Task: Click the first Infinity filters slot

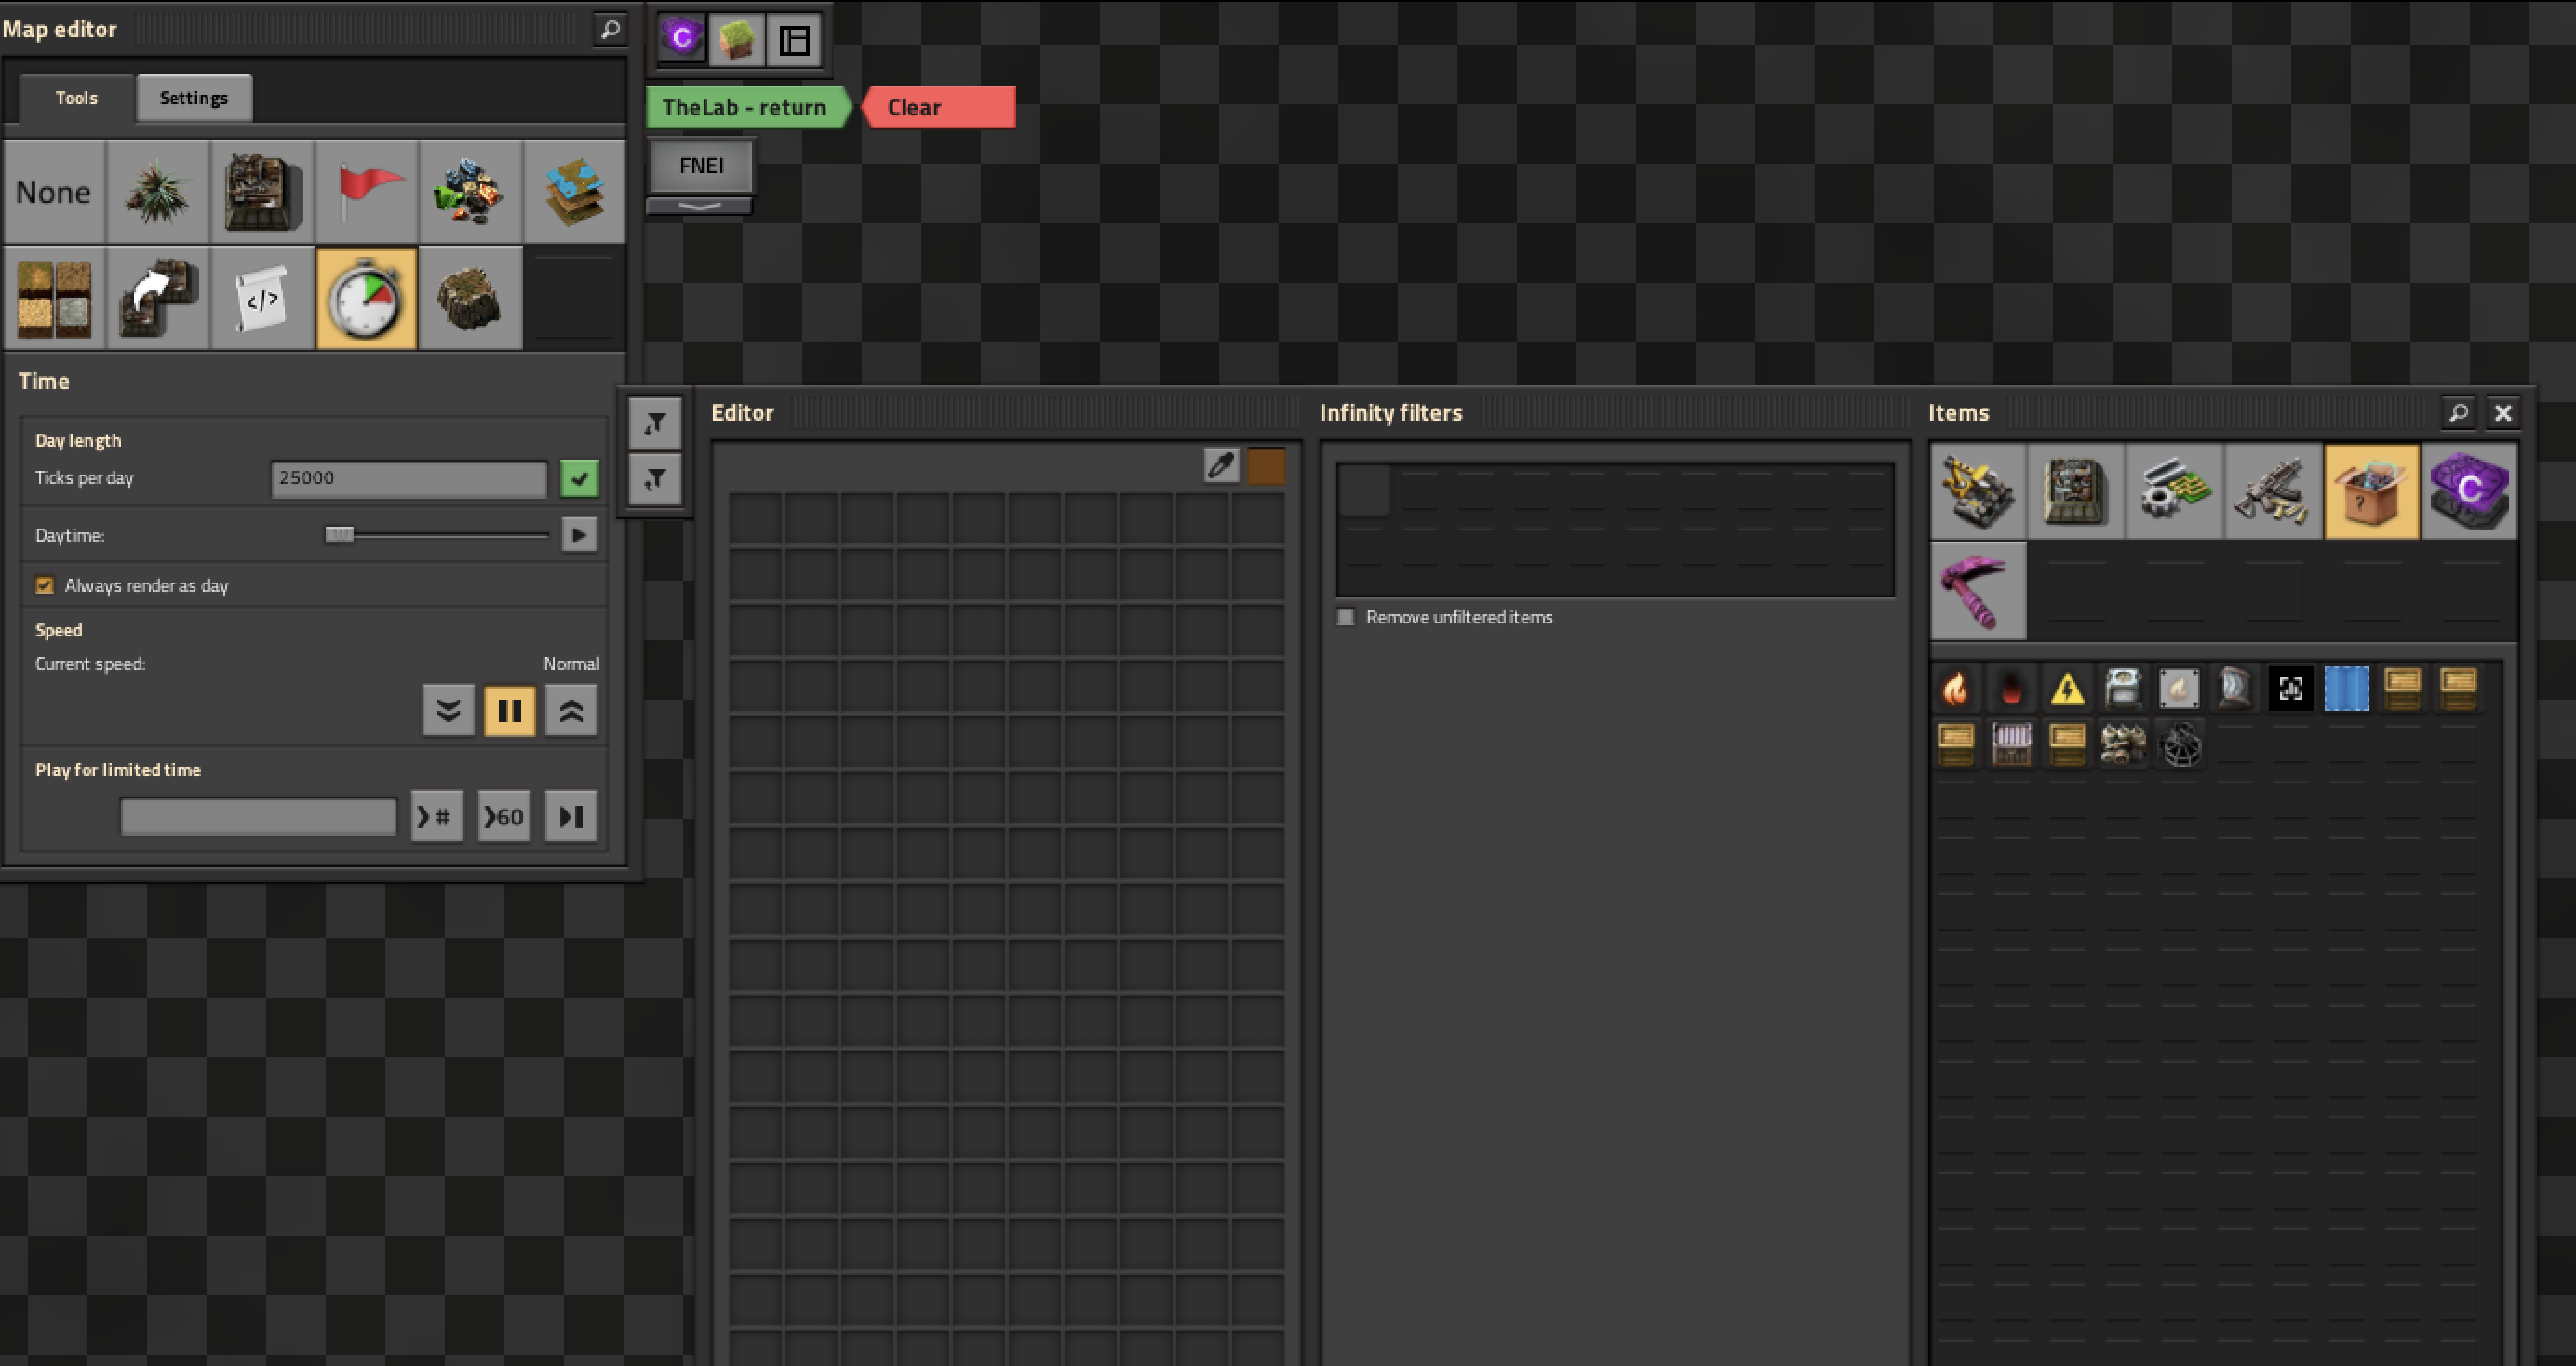Action: point(1364,491)
